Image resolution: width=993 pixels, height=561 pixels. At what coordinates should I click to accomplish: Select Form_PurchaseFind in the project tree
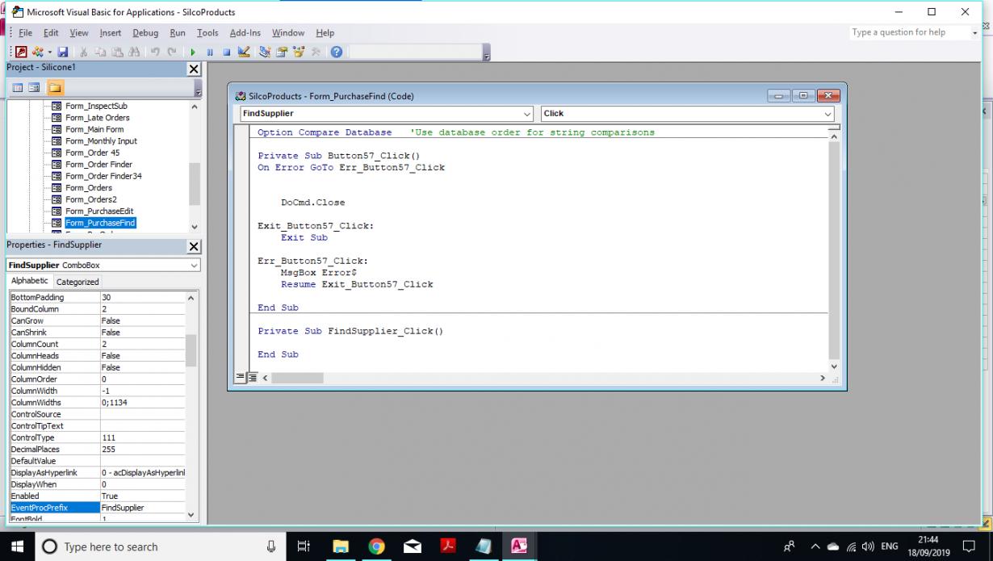[100, 223]
